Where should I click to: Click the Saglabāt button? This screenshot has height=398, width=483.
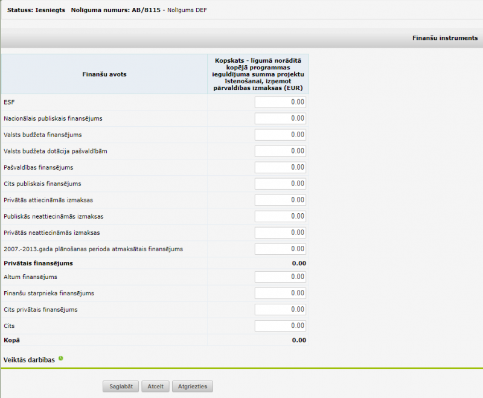[x=121, y=387]
